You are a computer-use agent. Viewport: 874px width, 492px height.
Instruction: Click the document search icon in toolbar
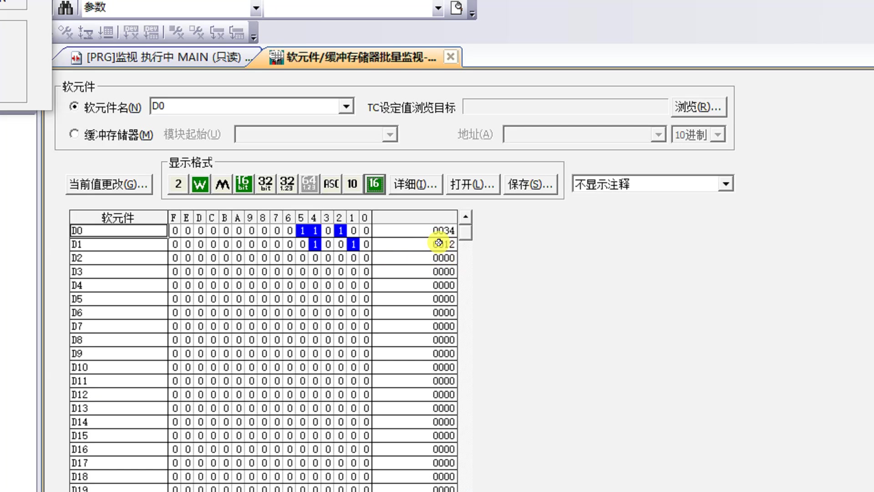[x=456, y=8]
